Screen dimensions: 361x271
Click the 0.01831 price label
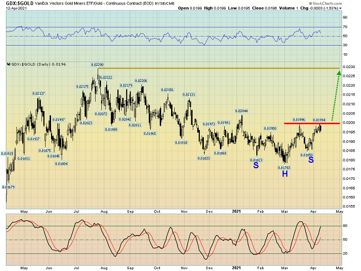coord(24,159)
